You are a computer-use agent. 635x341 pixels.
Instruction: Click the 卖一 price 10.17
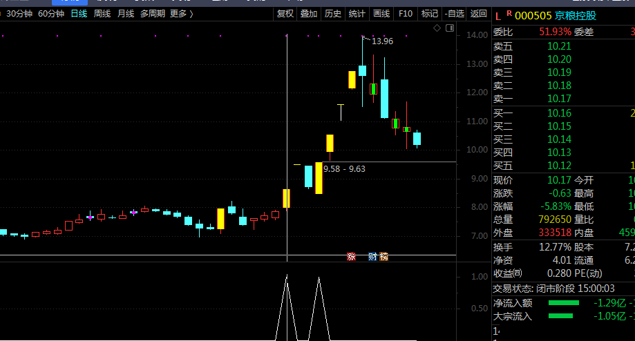(x=559, y=99)
